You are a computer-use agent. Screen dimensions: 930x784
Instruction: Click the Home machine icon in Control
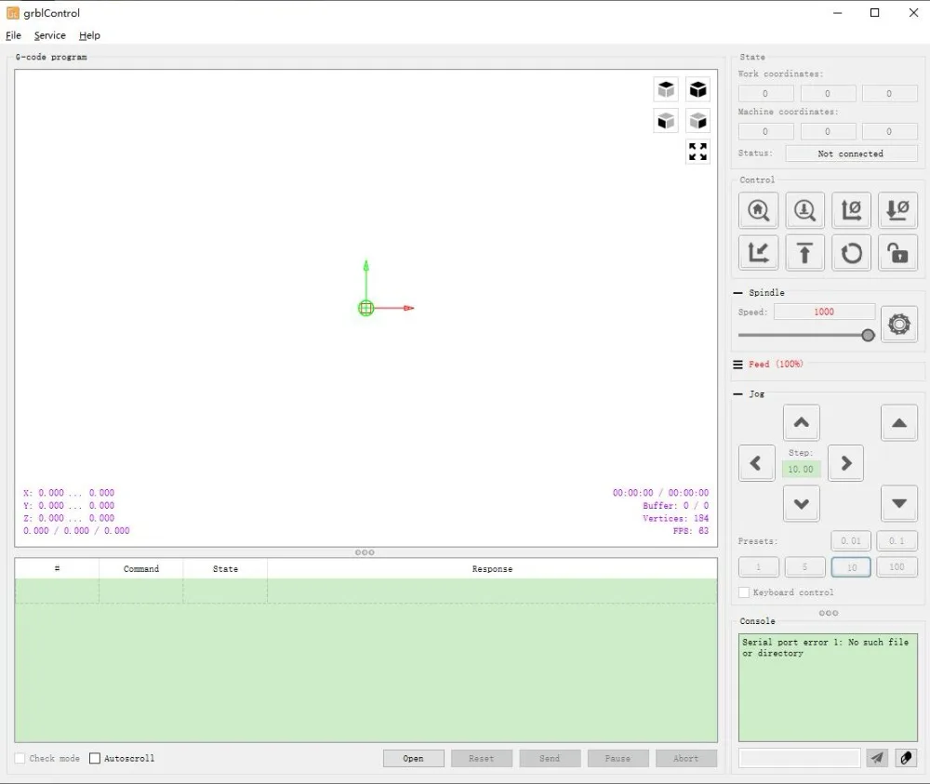[x=758, y=210]
